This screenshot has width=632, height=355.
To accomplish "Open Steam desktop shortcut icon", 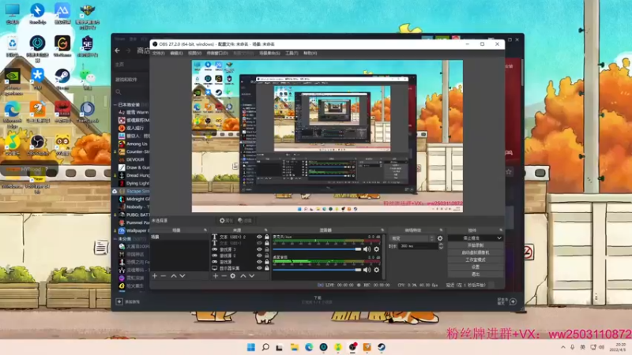I will [x=62, y=79].
